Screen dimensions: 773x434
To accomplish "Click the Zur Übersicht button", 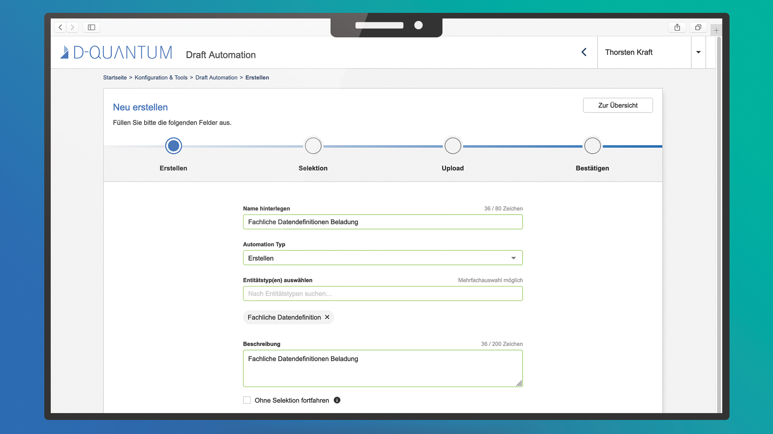I will (x=618, y=105).
